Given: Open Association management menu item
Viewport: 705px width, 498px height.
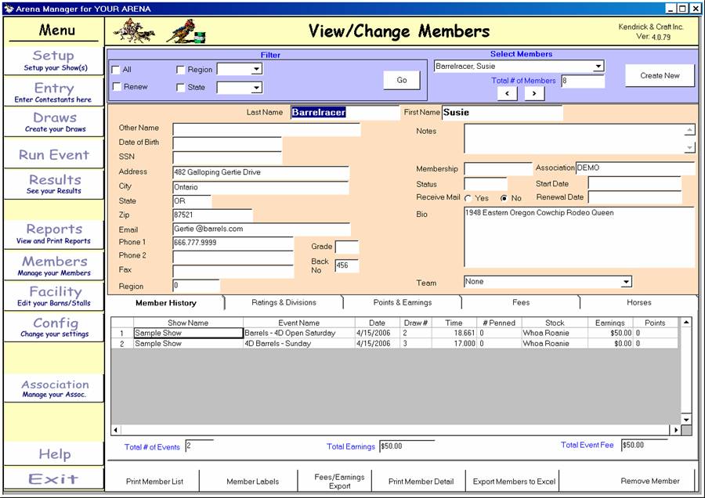Looking at the screenshot, I should click(54, 388).
